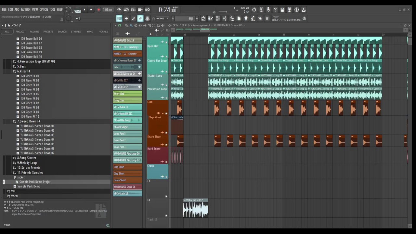Click the tempo field showing 170.000
The width and height of the screenshot is (416, 234).
coord(108,10)
